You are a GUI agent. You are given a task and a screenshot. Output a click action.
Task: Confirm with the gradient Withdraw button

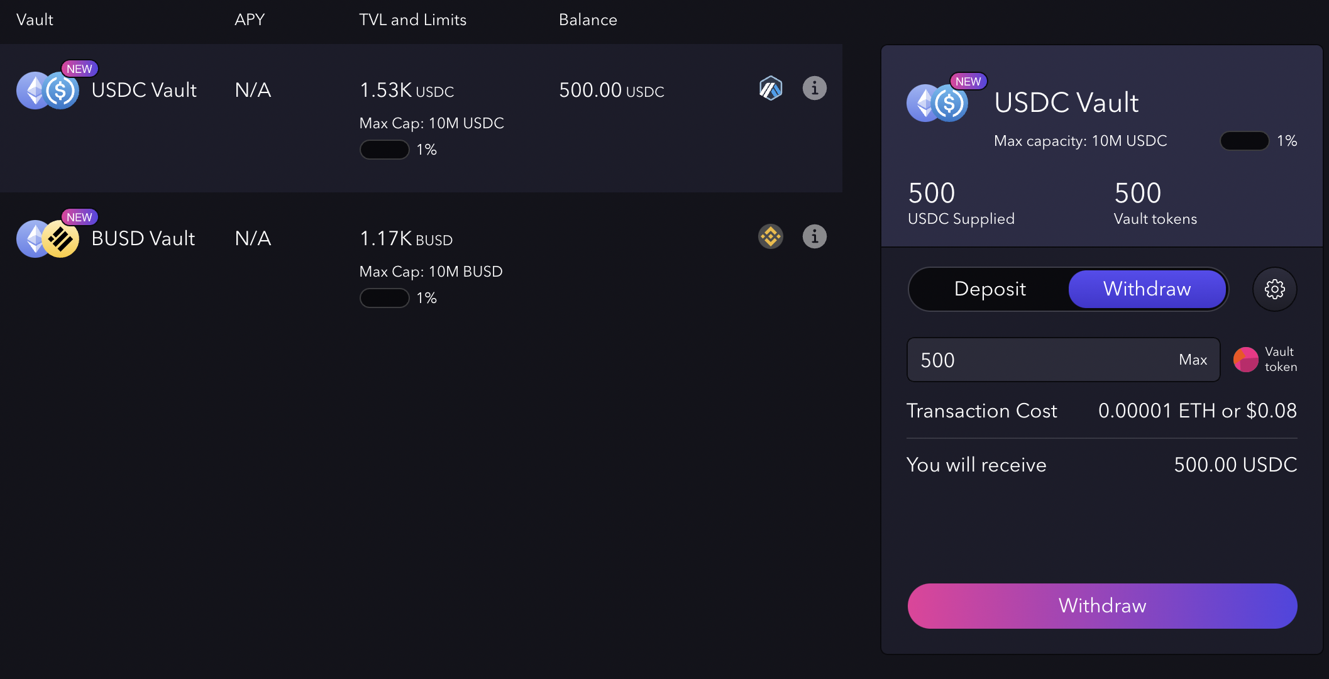[1102, 606]
